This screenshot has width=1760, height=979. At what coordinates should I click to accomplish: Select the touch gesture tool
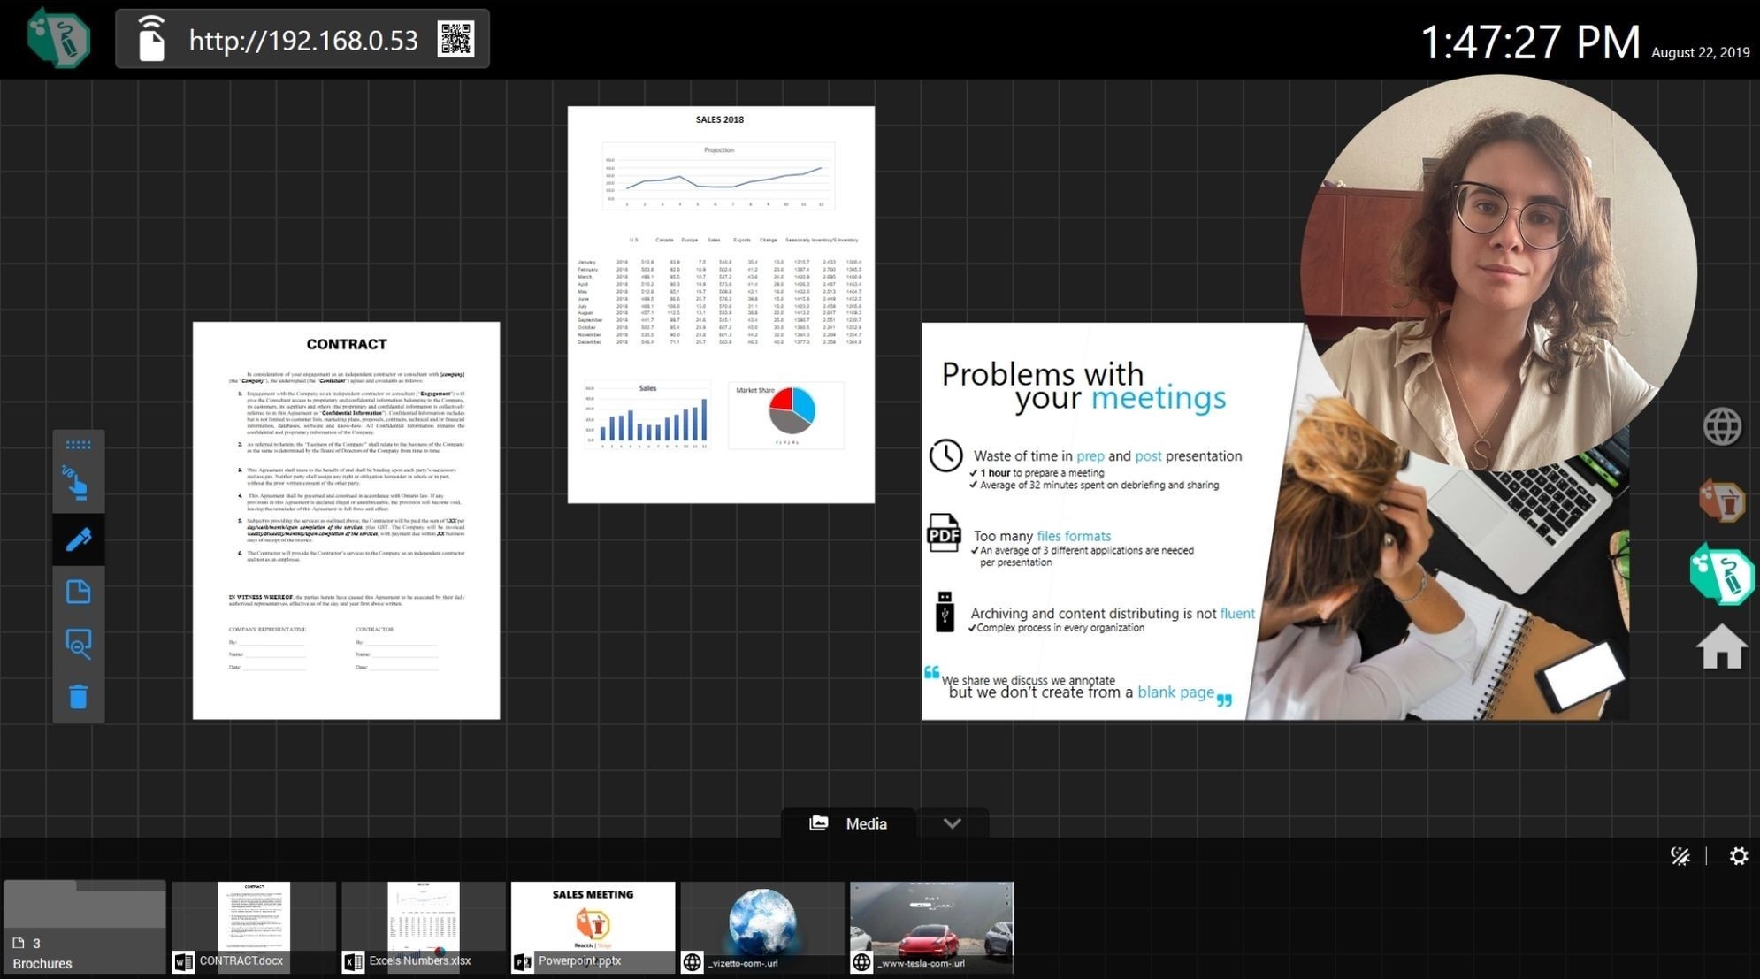(x=78, y=482)
